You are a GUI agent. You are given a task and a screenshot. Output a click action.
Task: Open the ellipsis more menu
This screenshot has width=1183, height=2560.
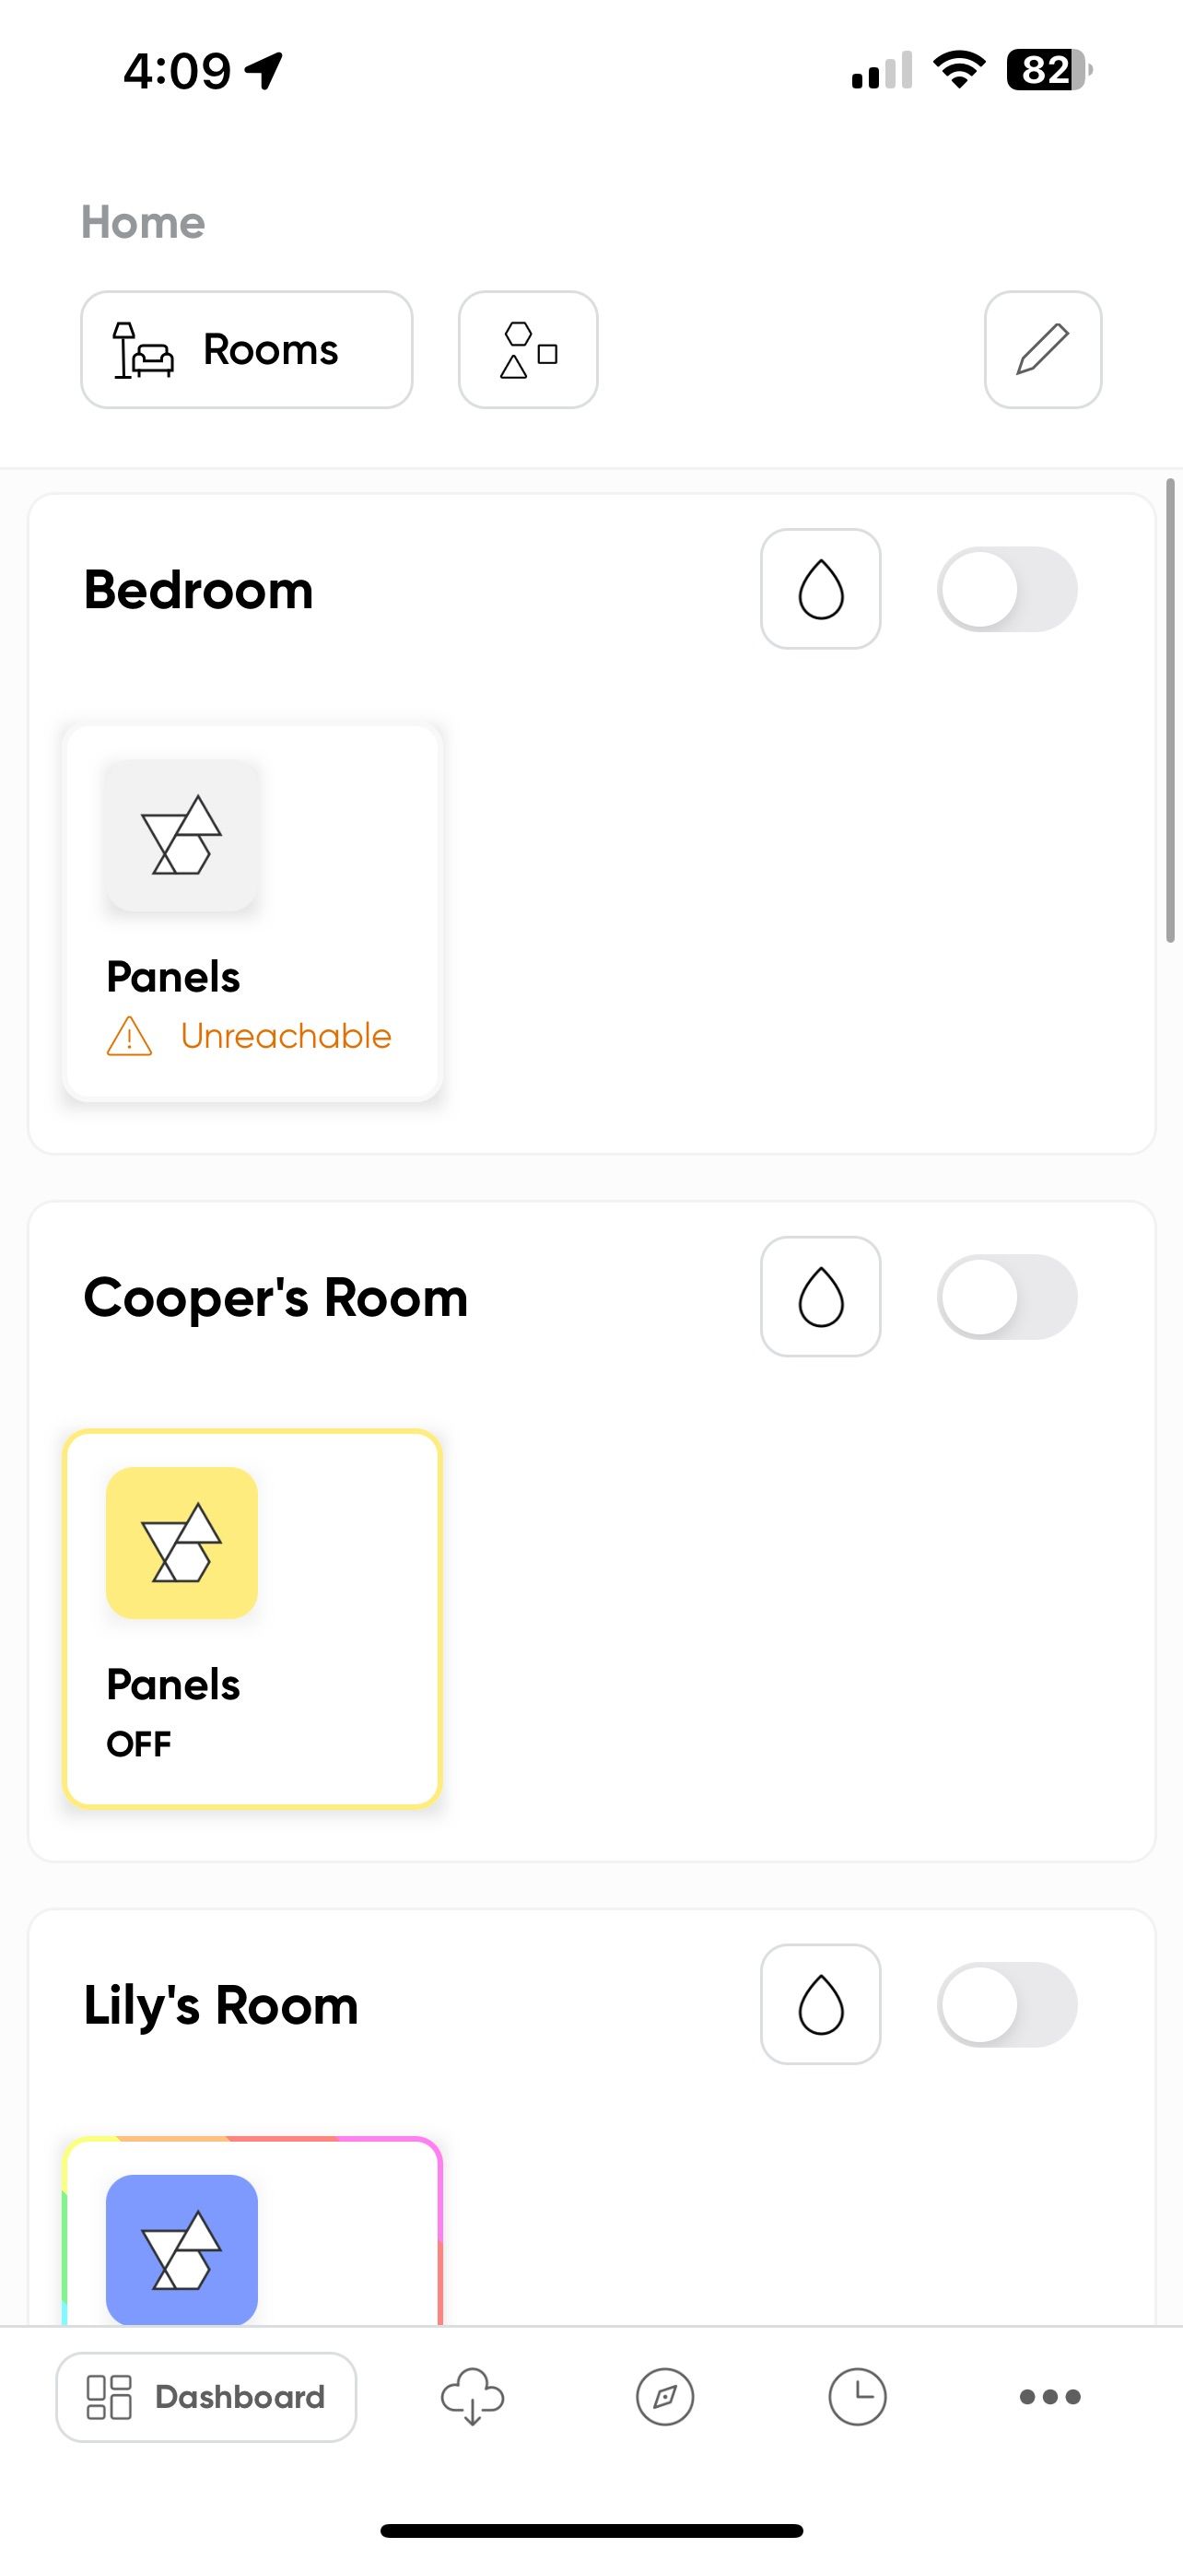pos(1050,2397)
